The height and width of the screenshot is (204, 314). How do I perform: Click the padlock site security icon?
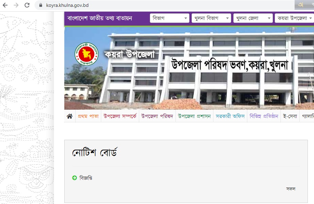(x=41, y=5)
